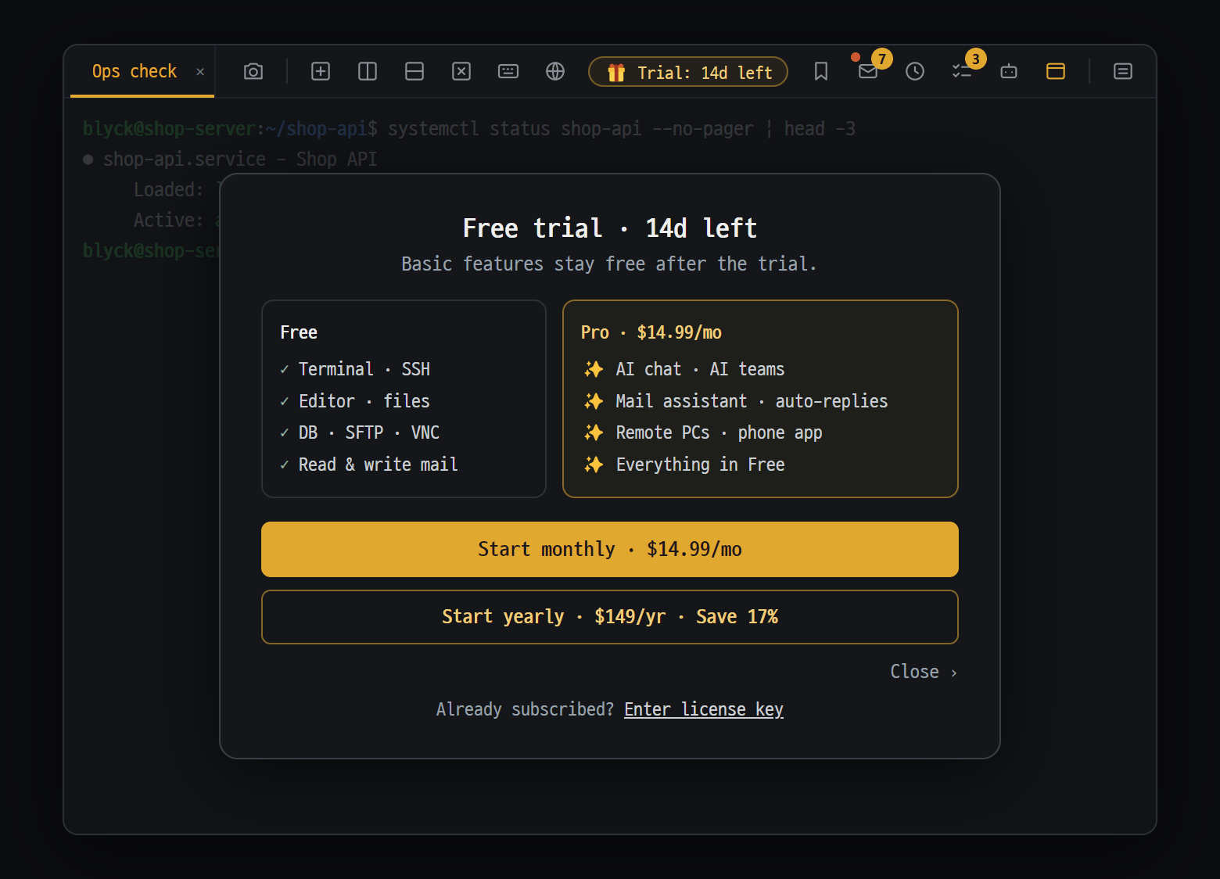Toggle the highlighted yellow window panel icon
This screenshot has width=1220, height=879.
[1056, 71]
